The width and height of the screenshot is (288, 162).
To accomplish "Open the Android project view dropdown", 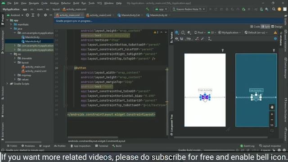I will point(15,15).
